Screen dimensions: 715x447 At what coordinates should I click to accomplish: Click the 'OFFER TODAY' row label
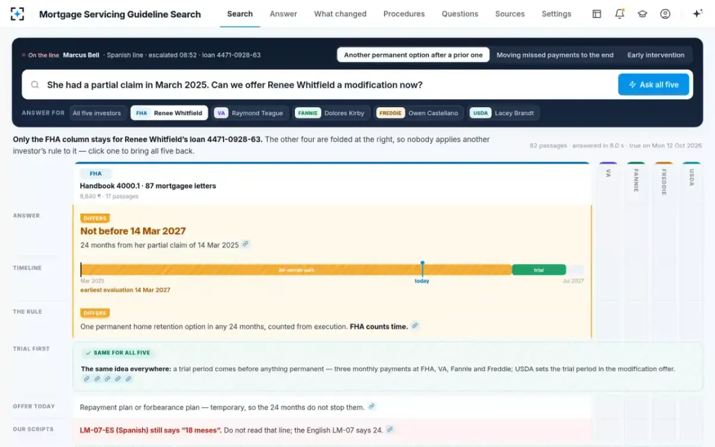tap(34, 406)
